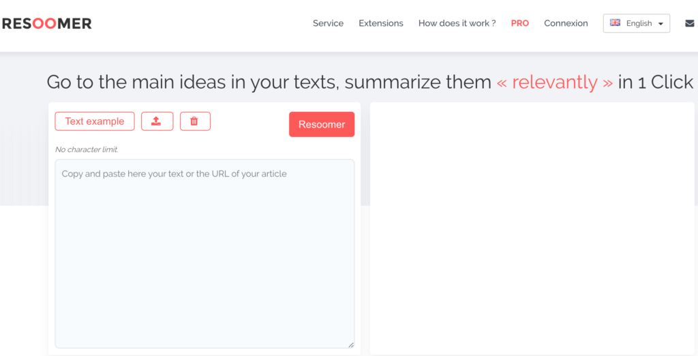This screenshot has height=356, width=698.
Task: Click the upload file icon button
Action: 157,121
